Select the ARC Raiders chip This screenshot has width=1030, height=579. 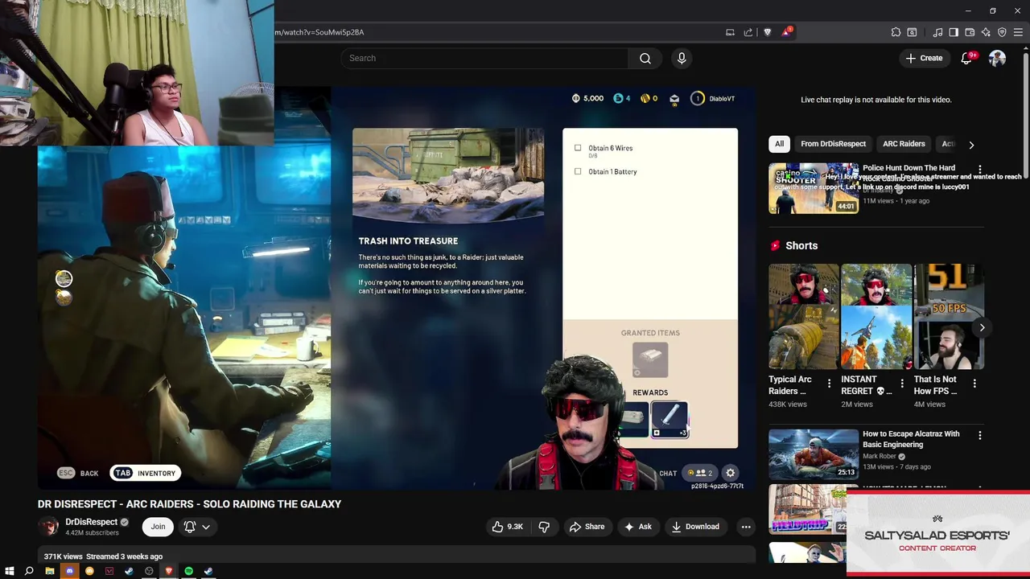pos(904,144)
